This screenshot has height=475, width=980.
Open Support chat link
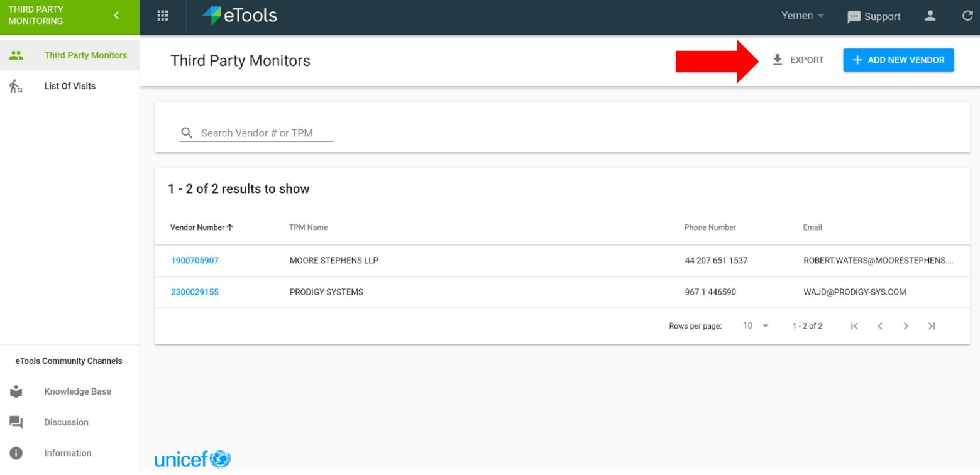tap(874, 17)
